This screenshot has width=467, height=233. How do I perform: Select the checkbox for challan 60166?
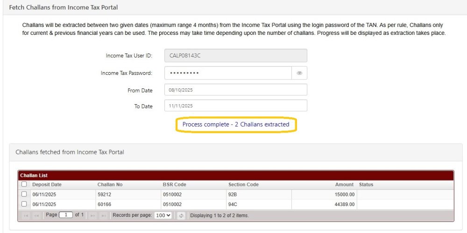(x=24, y=204)
